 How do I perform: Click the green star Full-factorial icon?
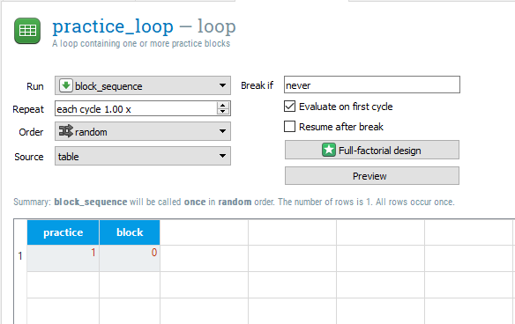[x=329, y=150]
